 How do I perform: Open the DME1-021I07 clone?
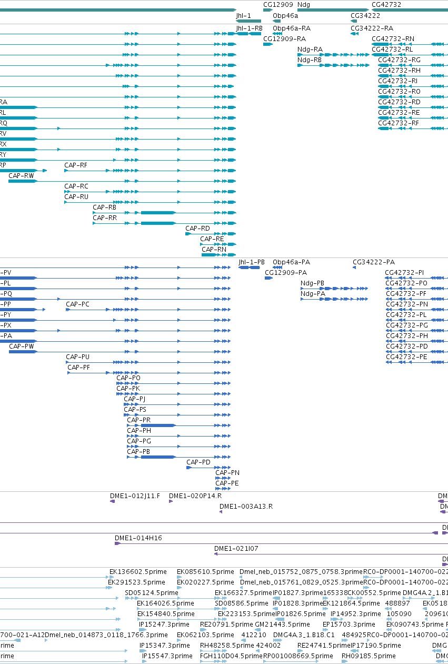[331, 554]
